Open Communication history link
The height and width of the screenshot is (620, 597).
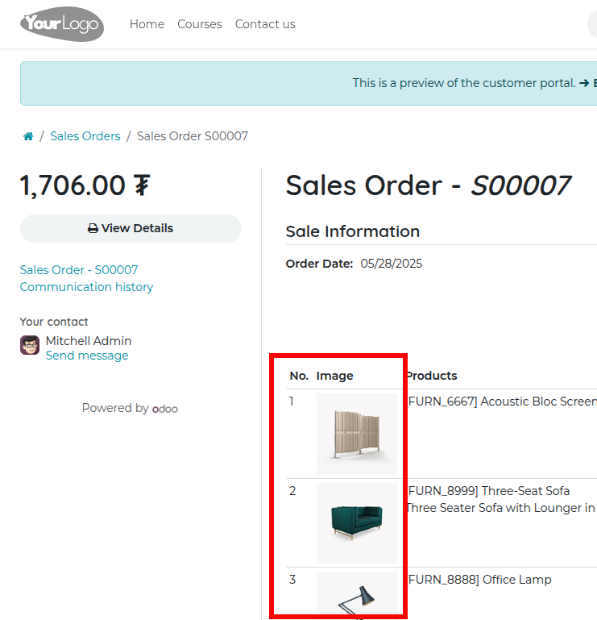point(86,287)
